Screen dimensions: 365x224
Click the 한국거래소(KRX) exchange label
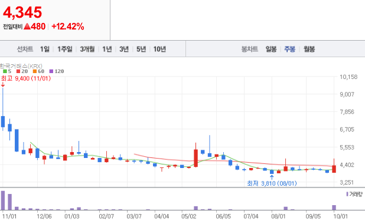(21, 66)
